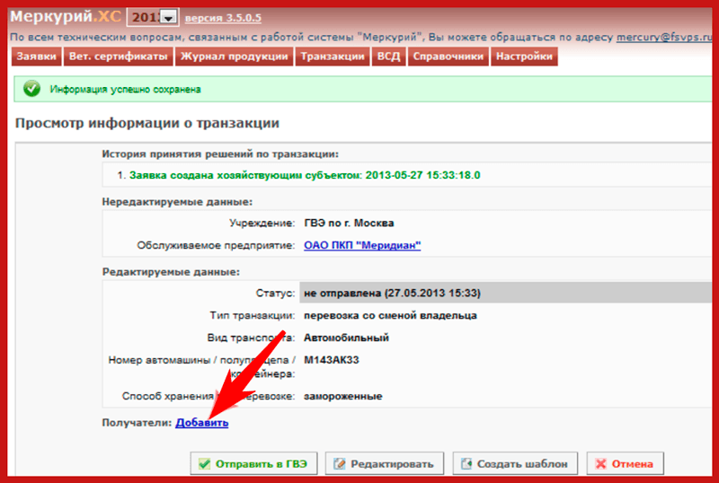Open the ВСД tab
Image resolution: width=719 pixels, height=483 pixels.
[x=388, y=57]
